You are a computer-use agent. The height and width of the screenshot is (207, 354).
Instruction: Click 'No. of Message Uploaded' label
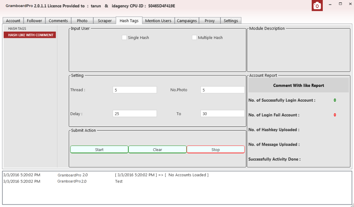coord(274,144)
